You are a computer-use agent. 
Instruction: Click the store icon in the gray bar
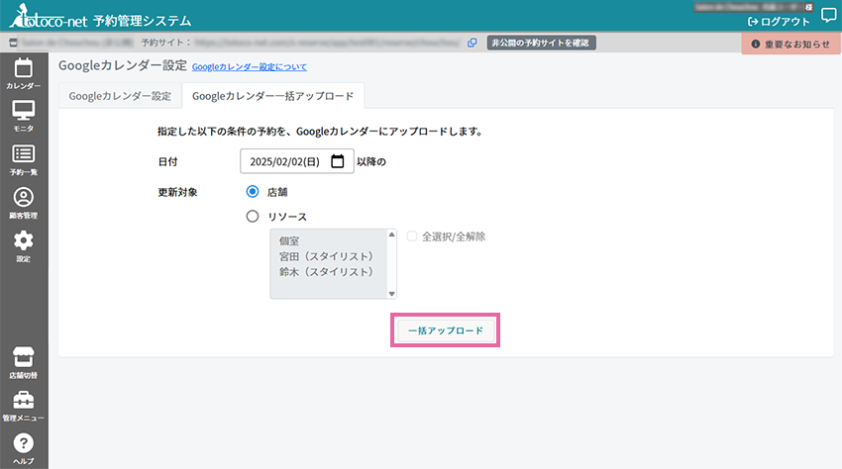tap(13, 43)
